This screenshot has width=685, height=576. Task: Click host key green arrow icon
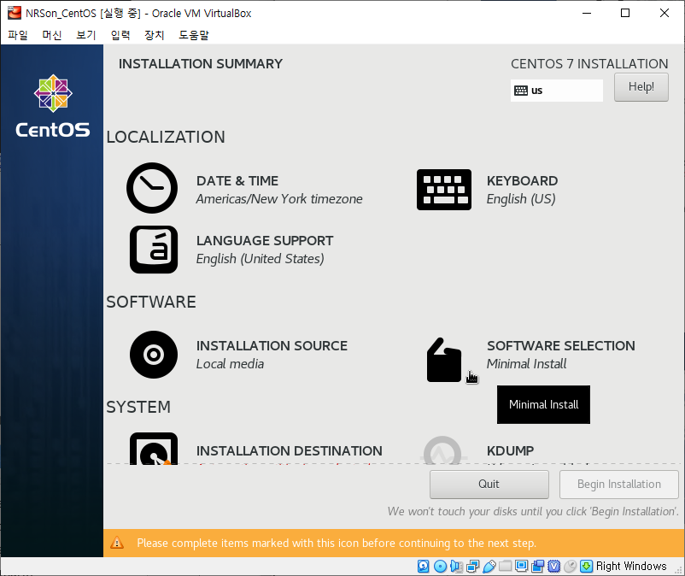point(586,567)
